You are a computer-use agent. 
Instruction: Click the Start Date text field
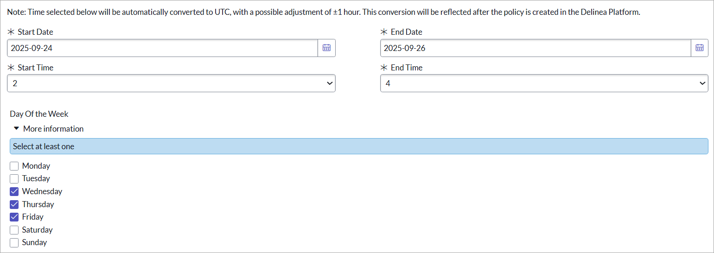click(162, 48)
